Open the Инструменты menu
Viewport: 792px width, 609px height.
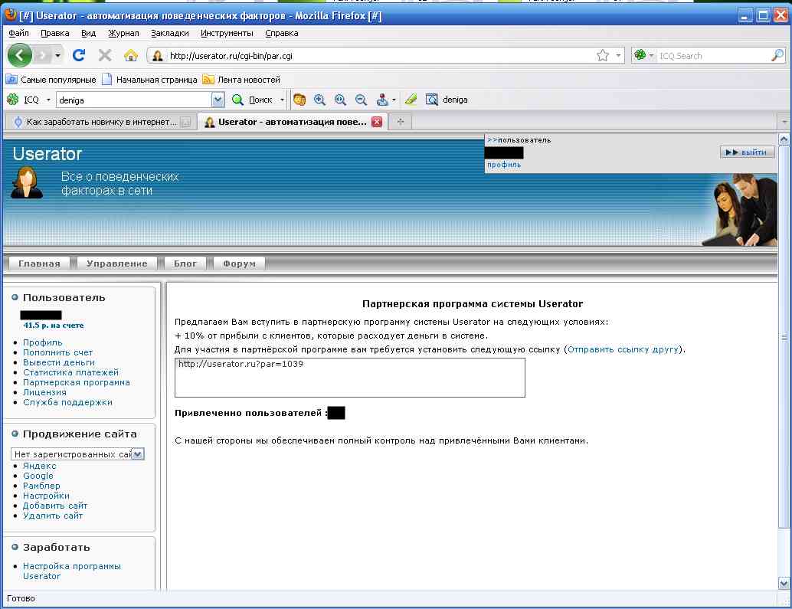pyautogui.click(x=227, y=34)
